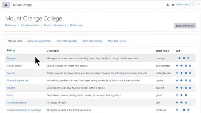201x113 pixels.
Task: Switch to Allow role assignments tab
Action: (39, 41)
